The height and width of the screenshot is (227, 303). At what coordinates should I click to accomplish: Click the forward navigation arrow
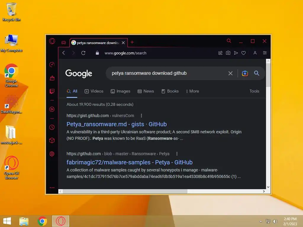coord(73,53)
